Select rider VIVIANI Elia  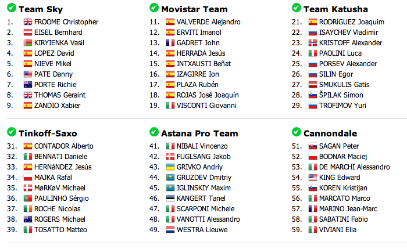tap(338, 230)
